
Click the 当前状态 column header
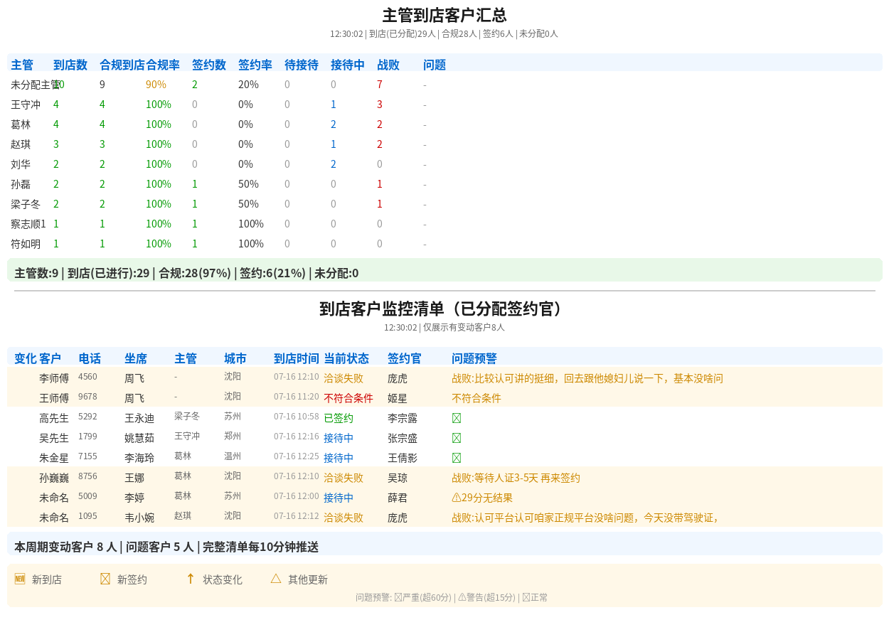pyautogui.click(x=346, y=359)
